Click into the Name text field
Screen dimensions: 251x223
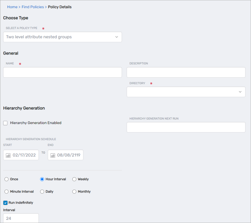62,72
